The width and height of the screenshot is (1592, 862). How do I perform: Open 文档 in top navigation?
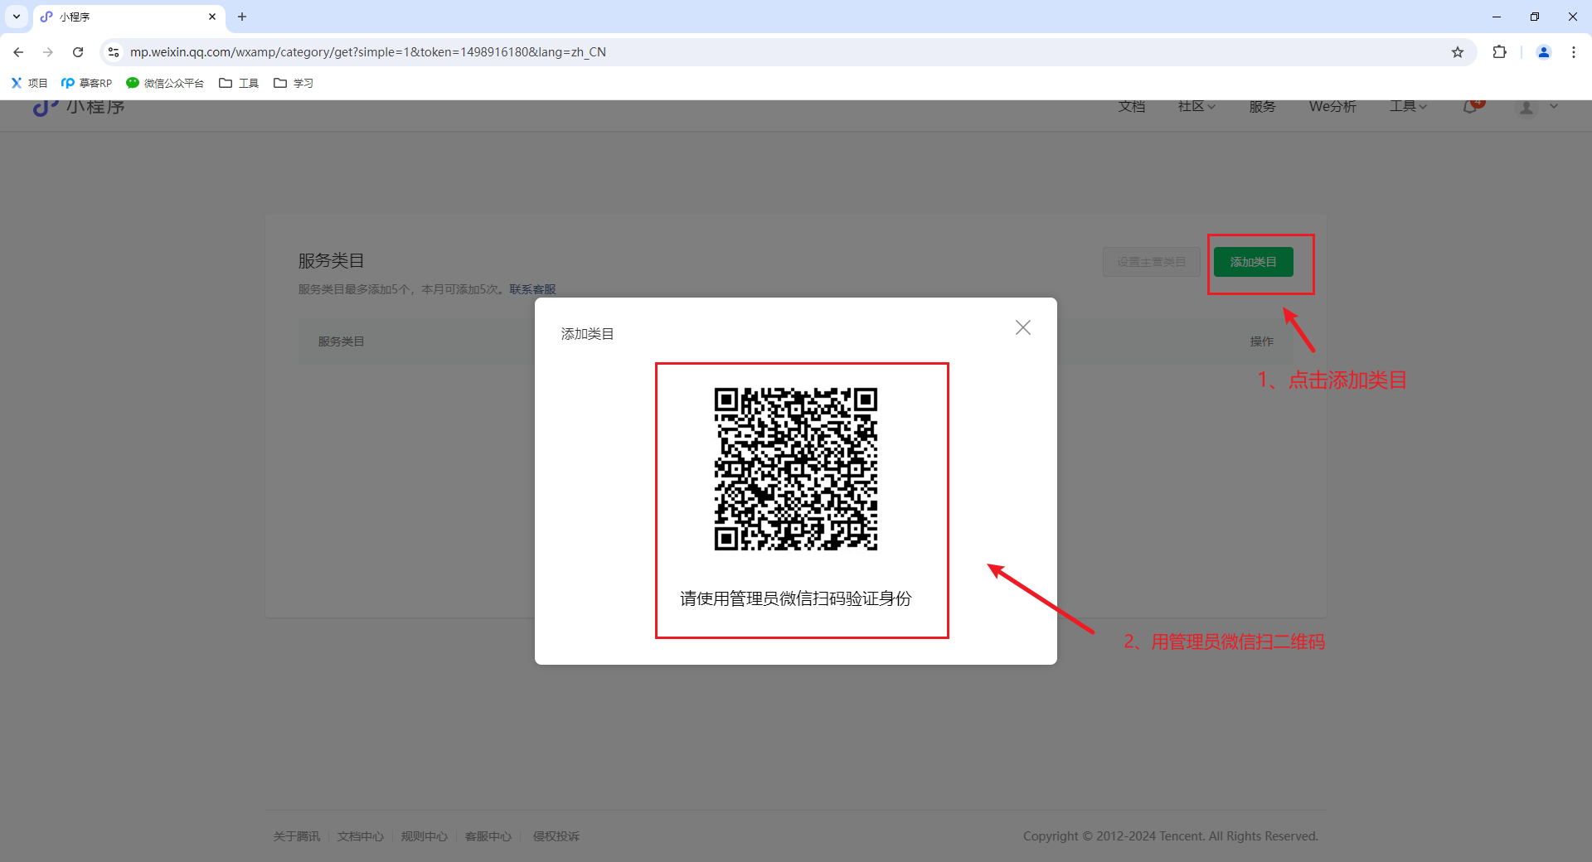click(1132, 107)
